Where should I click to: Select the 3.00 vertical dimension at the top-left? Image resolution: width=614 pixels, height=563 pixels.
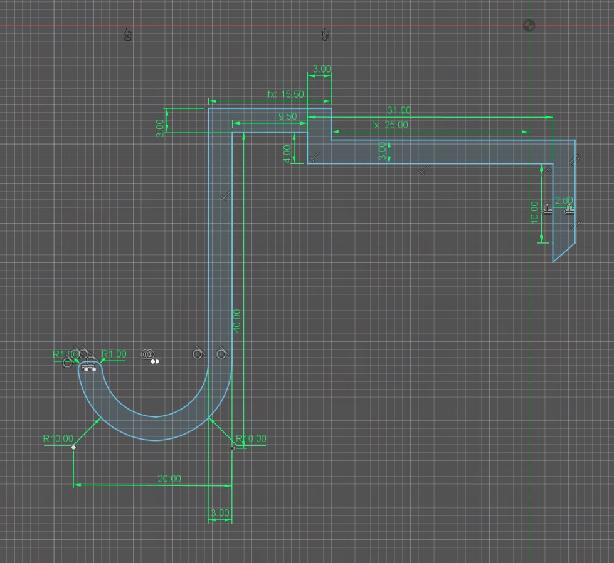[x=160, y=128]
